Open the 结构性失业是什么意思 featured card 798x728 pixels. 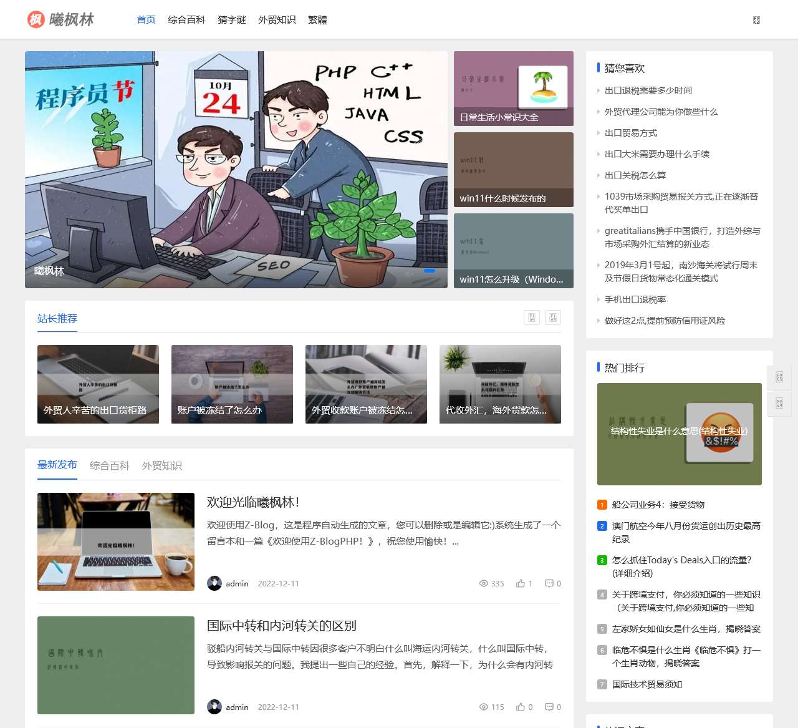click(680, 434)
